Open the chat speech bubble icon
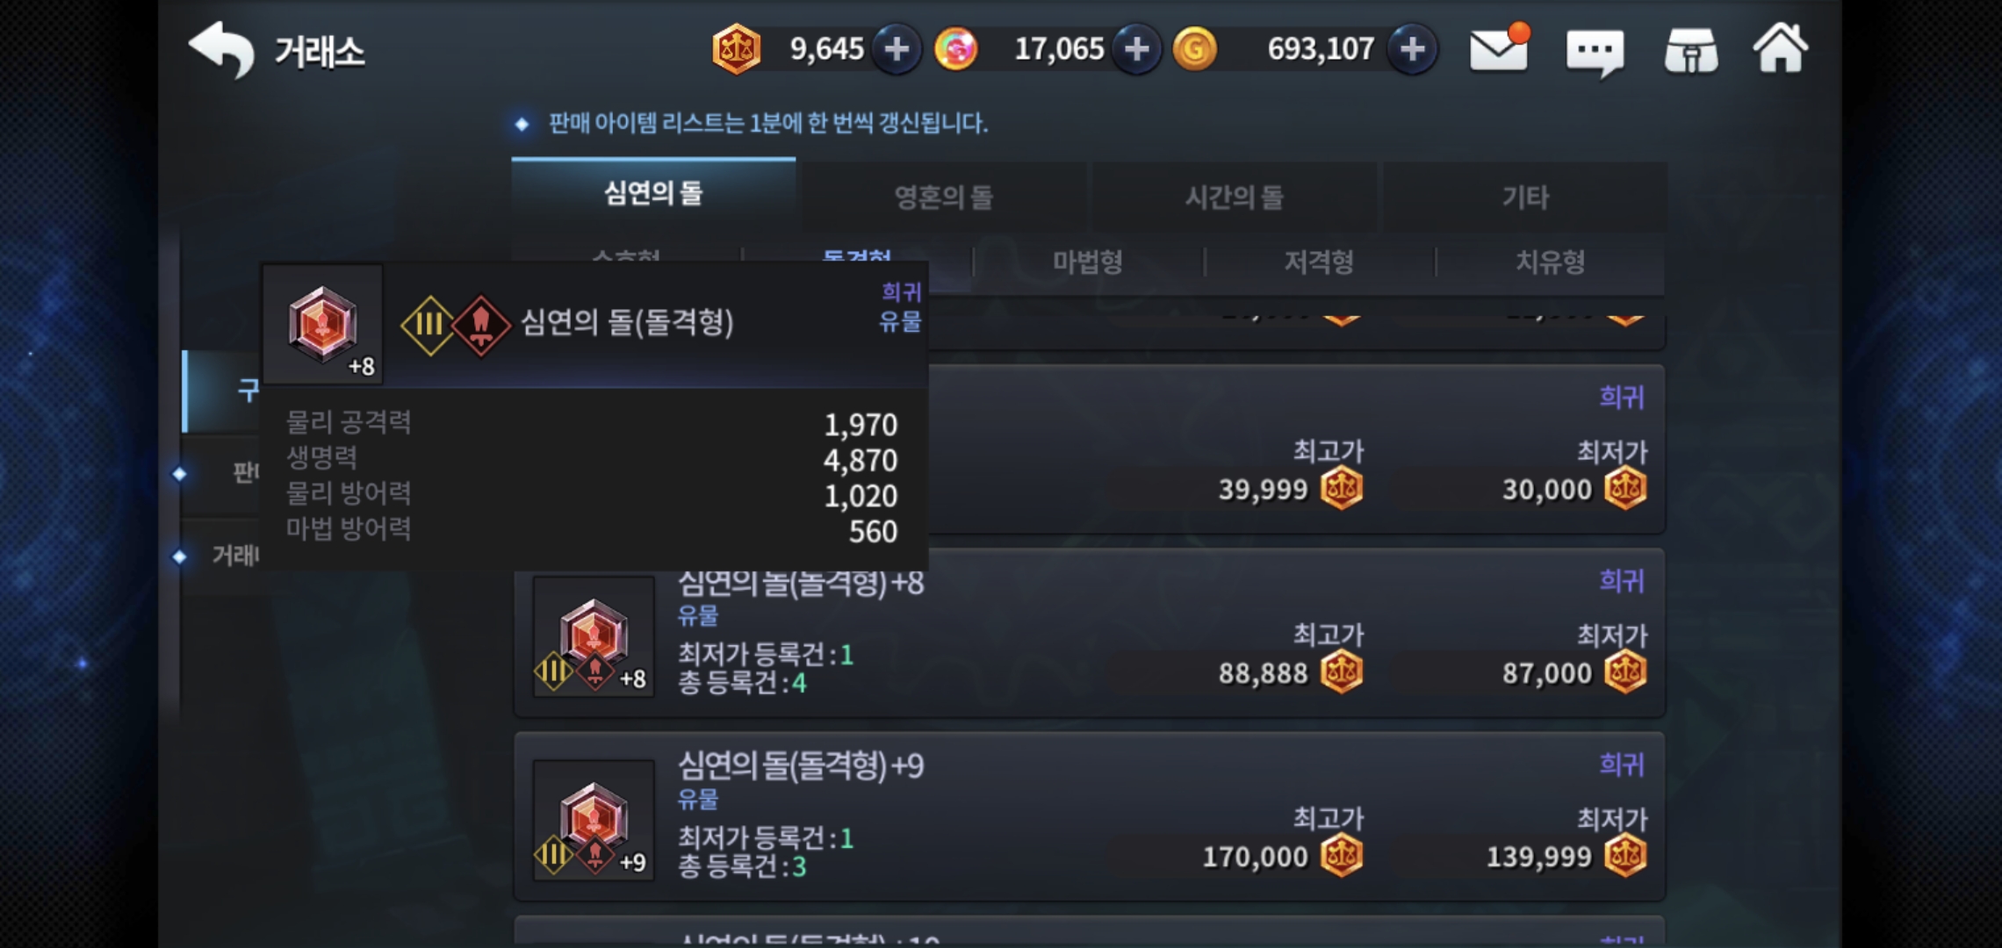The image size is (2002, 948). tap(1595, 53)
